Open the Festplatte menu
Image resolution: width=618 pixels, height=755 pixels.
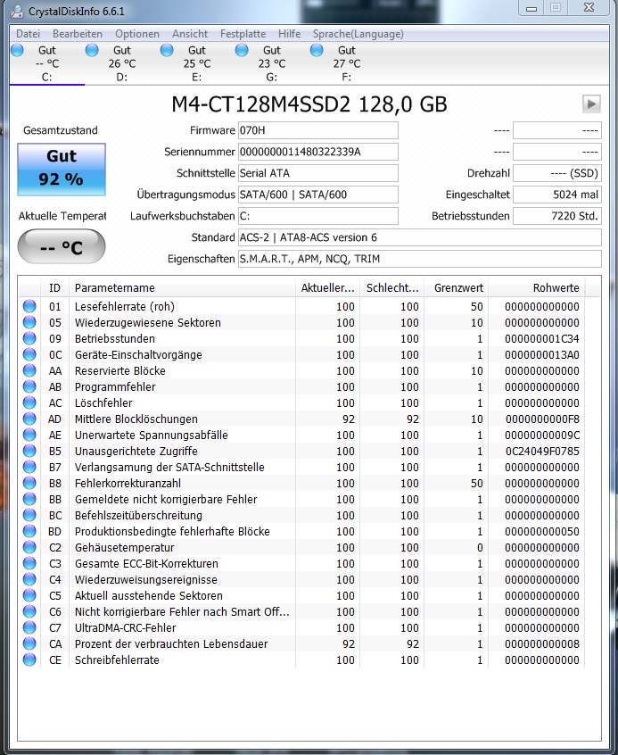pyautogui.click(x=243, y=34)
